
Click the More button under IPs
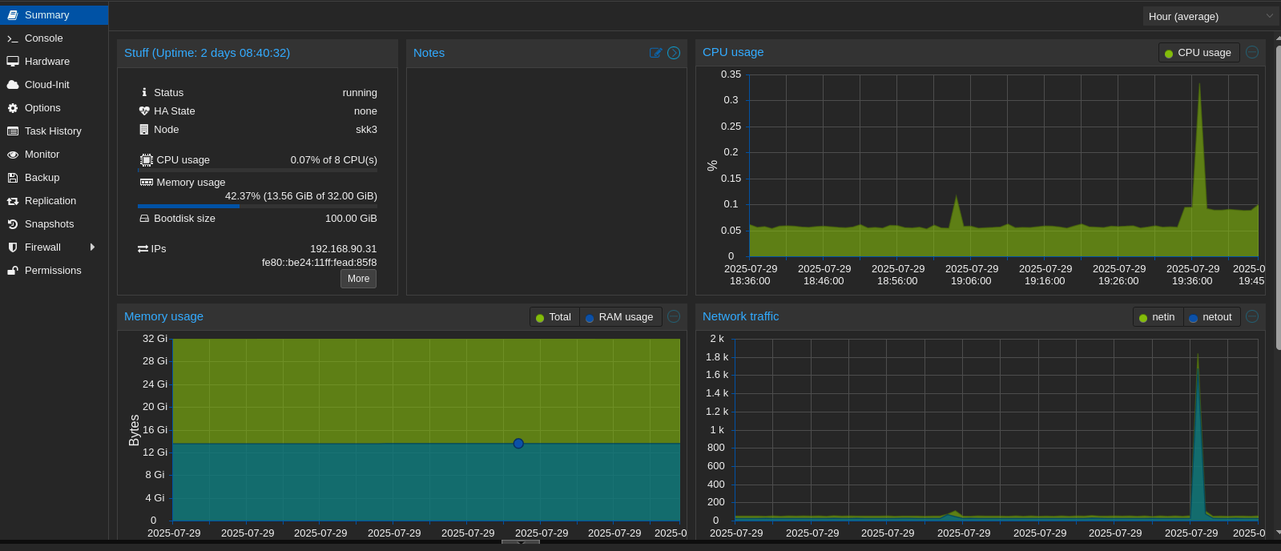(x=358, y=279)
